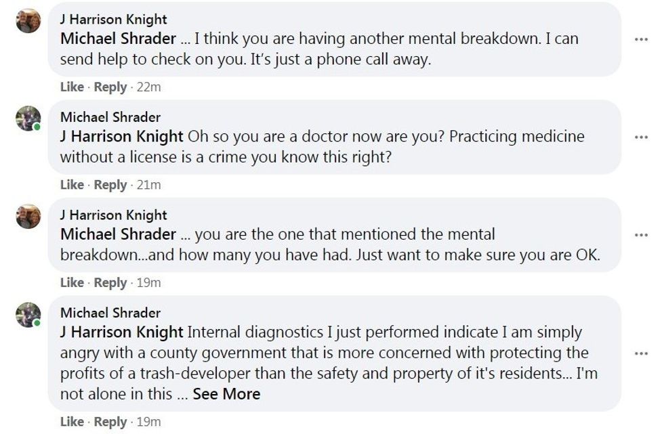Like the 'Just want to make sure' comment
This screenshot has width=664, height=434.
click(72, 282)
